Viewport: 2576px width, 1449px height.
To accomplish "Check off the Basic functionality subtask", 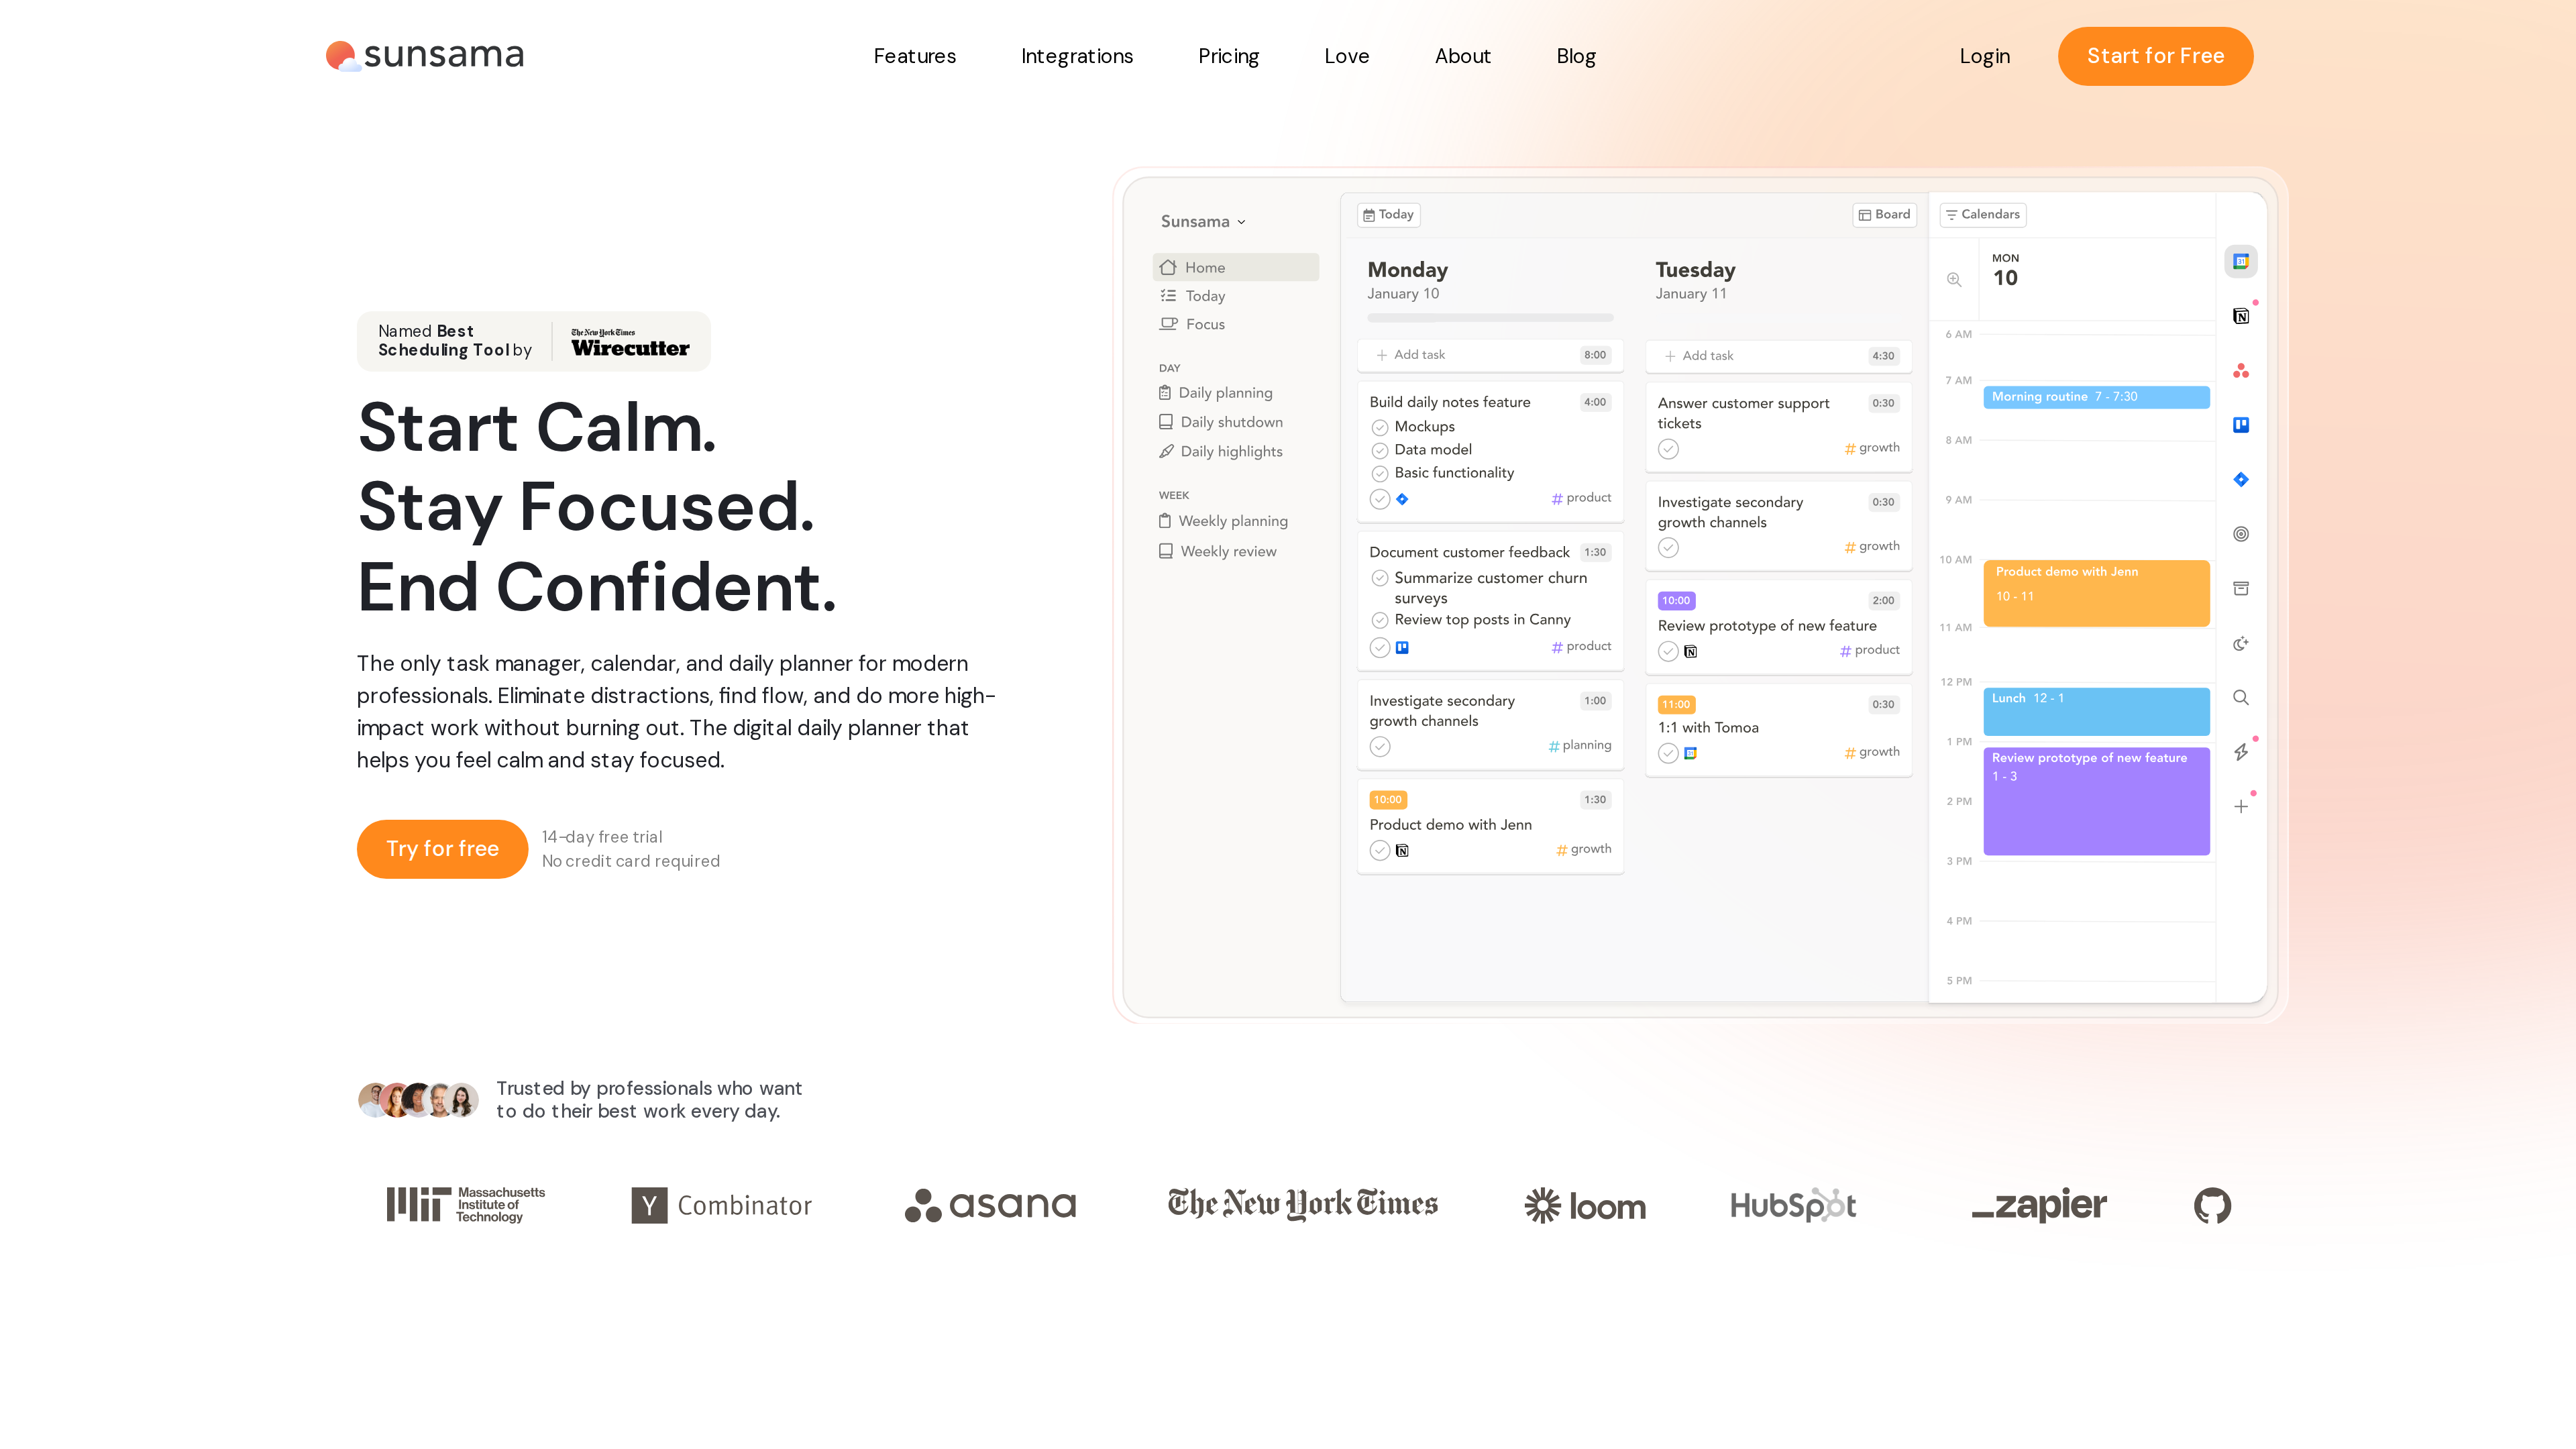I will (x=1380, y=473).
